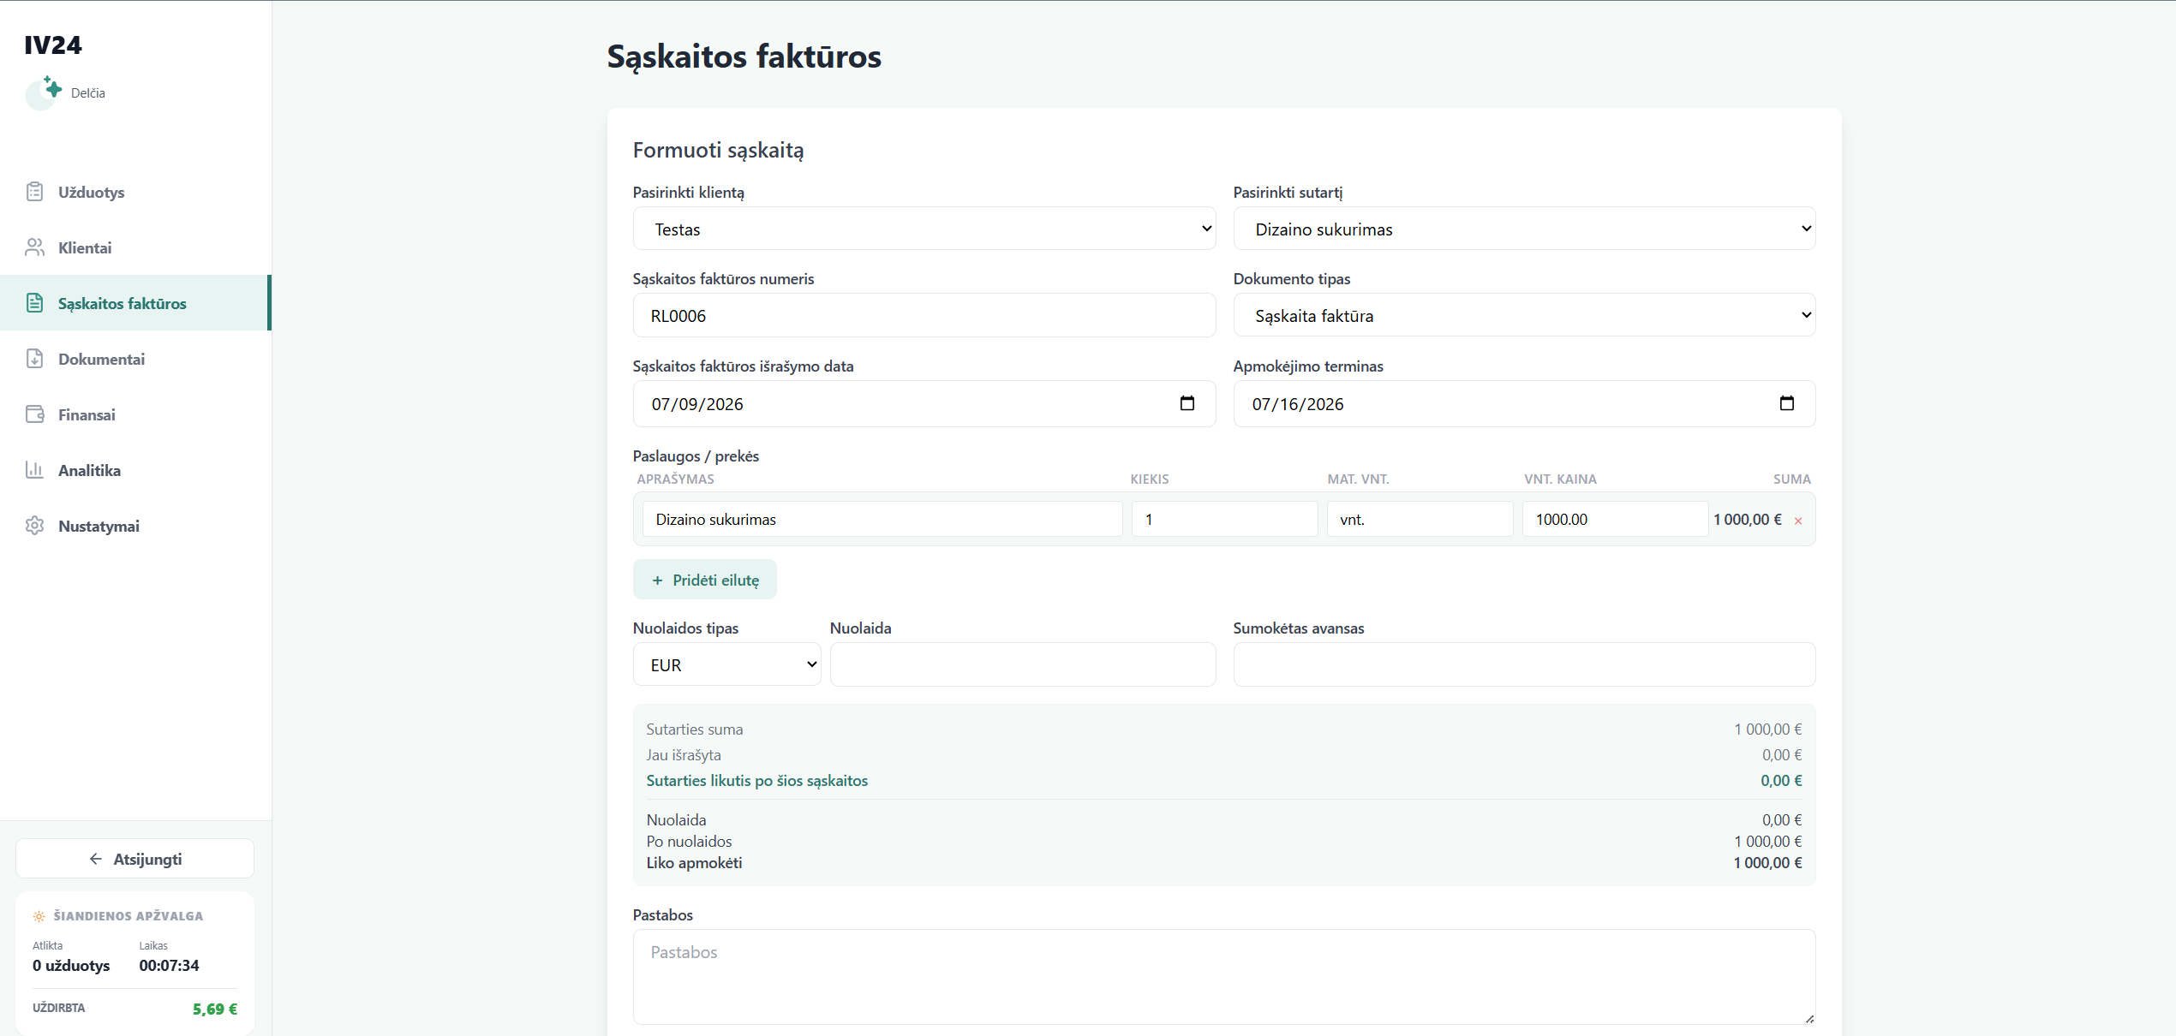
Task: Open the Finansai wallet icon
Action: point(34,414)
